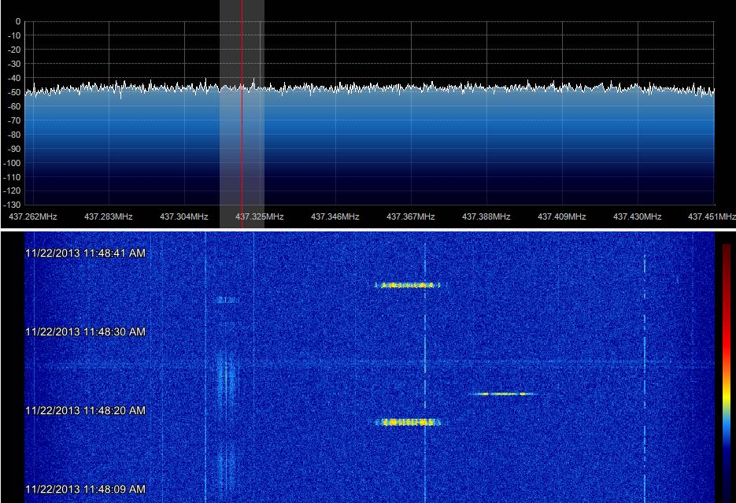This screenshot has height=503, width=736.
Task: Click the 11:48:41 AM waterfall timestamp
Action: point(86,253)
